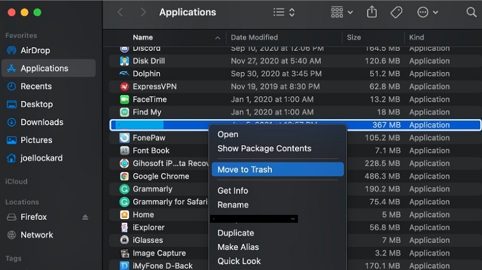
Task: Click Sep 30, 2020 at 3:45 PM date
Action: pos(276,74)
